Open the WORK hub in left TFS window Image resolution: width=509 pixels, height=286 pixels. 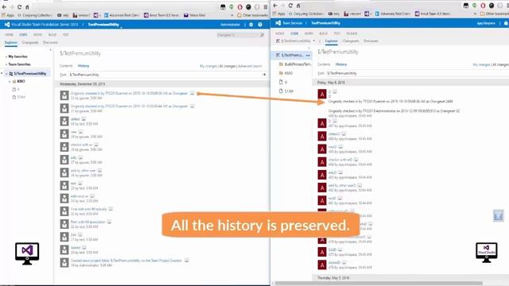(37, 35)
